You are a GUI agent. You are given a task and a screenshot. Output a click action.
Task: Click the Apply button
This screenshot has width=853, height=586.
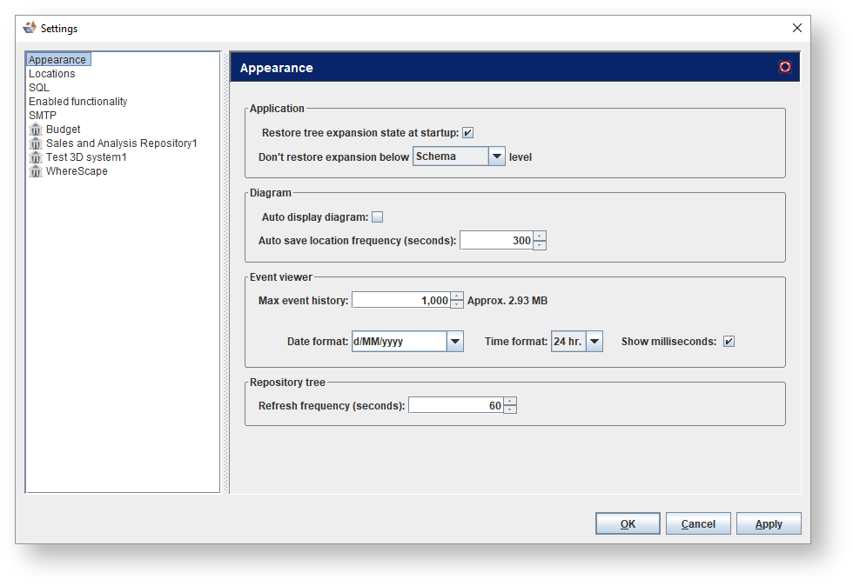pyautogui.click(x=769, y=524)
